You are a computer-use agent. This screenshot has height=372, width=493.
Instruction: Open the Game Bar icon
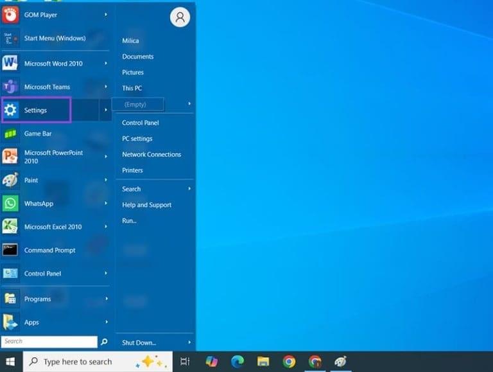tap(10, 134)
